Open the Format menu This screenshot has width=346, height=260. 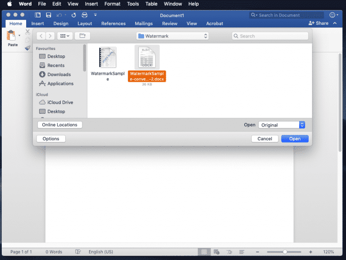pyautogui.click(x=112, y=4)
